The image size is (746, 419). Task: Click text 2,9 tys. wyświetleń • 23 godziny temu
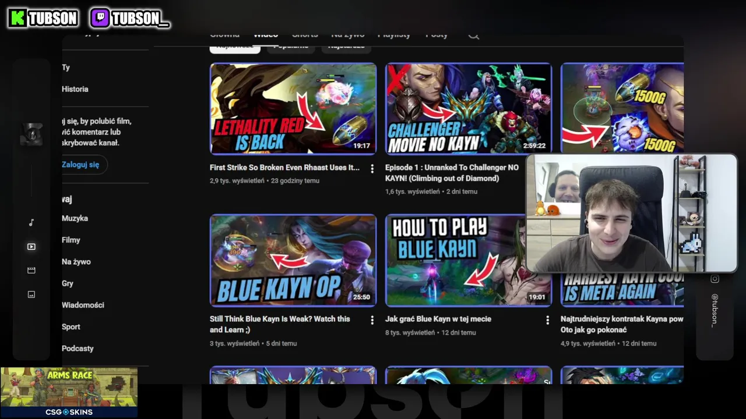(x=265, y=181)
